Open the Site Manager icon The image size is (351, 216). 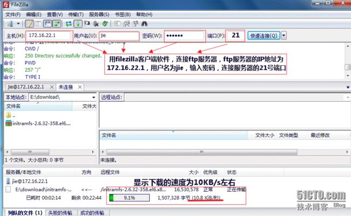tap(10, 24)
